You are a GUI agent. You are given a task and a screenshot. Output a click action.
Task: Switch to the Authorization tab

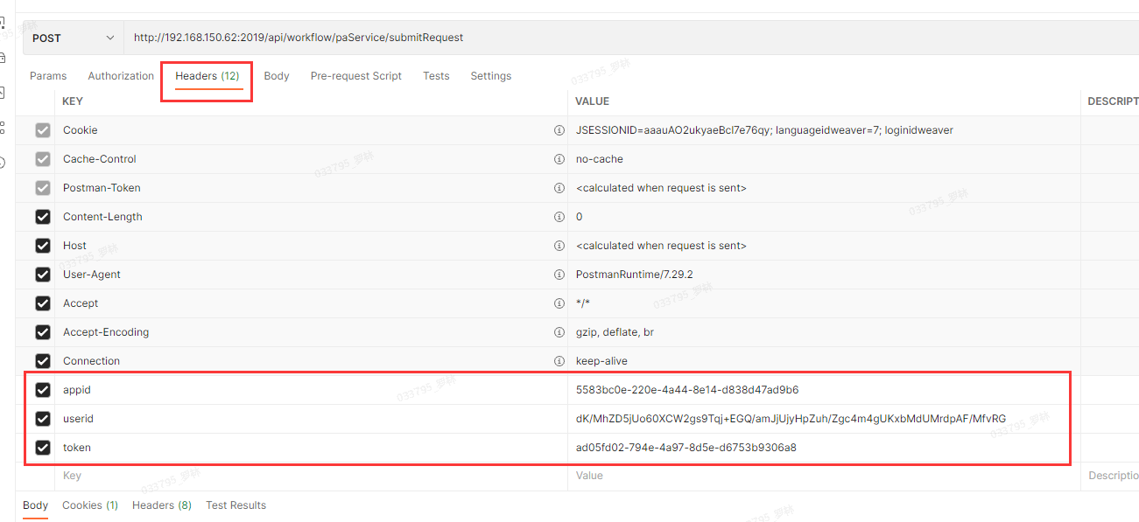click(x=121, y=76)
